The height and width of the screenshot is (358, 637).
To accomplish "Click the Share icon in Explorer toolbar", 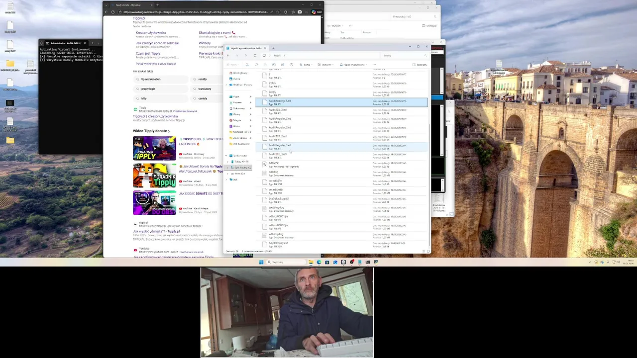I will pyautogui.click(x=283, y=65).
